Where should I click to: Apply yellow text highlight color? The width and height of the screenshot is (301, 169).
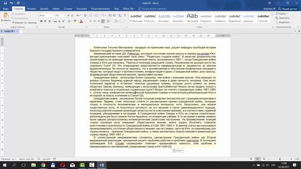[x=75, y=21]
